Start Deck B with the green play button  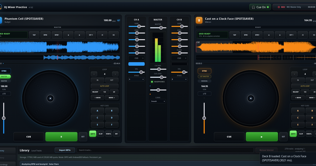tap(262, 137)
